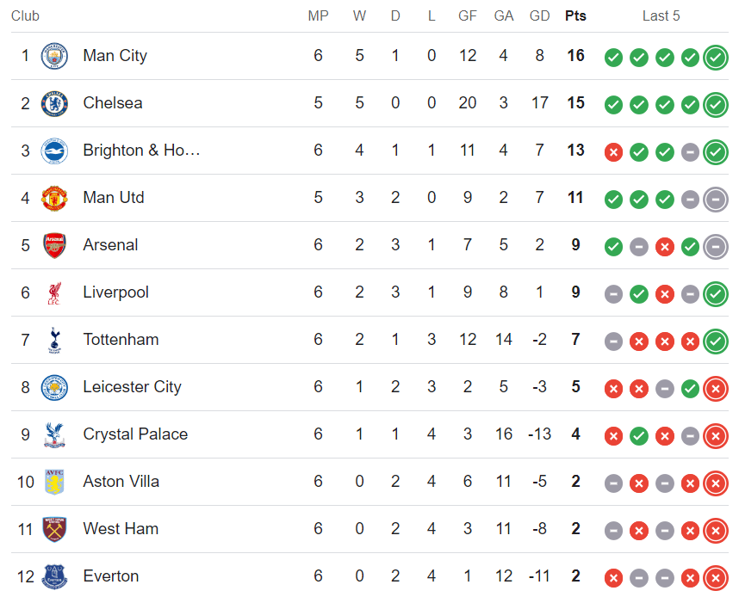Viewport: 739px width, 597px height.
Task: Click Man Utd's most recent draw indicator
Action: pyautogui.click(x=716, y=200)
